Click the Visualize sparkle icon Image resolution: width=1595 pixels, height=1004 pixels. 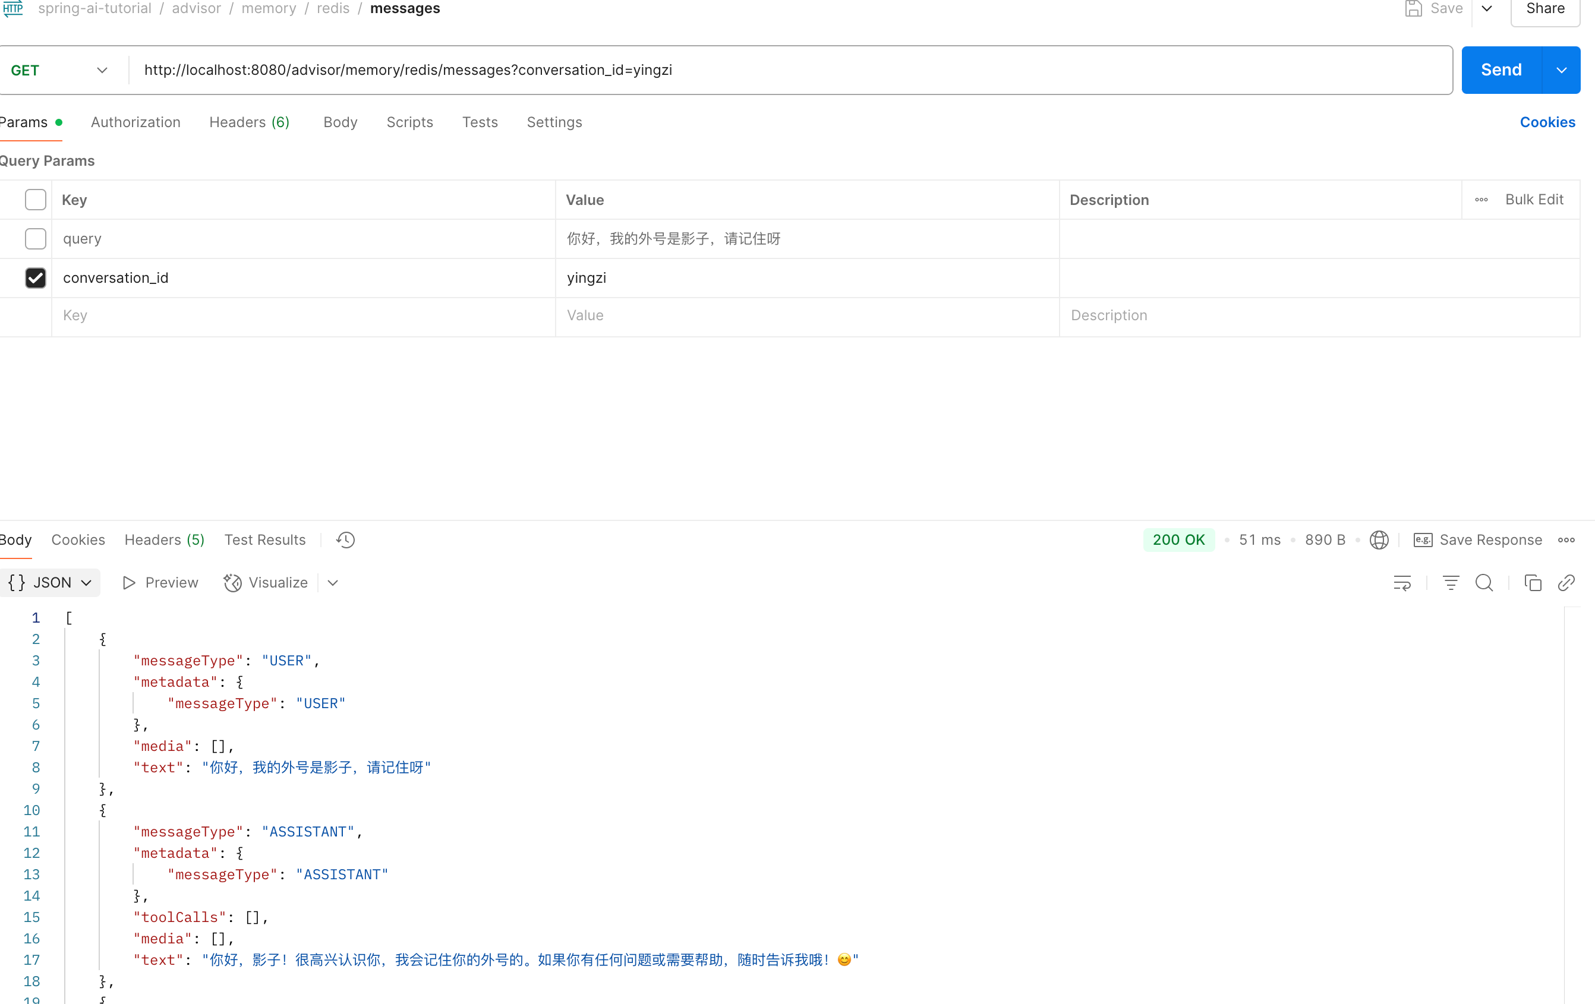[232, 583]
